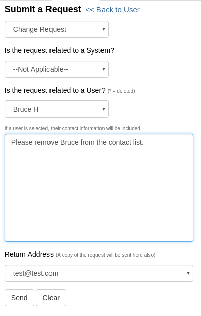This screenshot has width=201, height=316.
Task: Click the arrow icon on the Return Address selector
Action: 188,273
